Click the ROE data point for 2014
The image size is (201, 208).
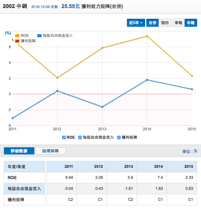[x=147, y=36]
